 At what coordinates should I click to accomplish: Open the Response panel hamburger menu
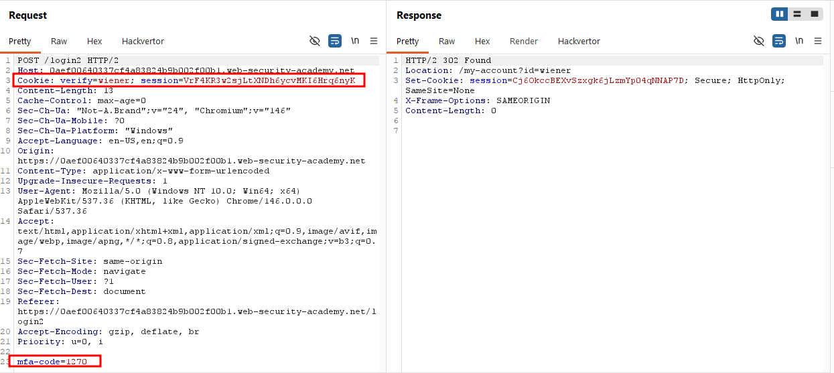pos(818,41)
